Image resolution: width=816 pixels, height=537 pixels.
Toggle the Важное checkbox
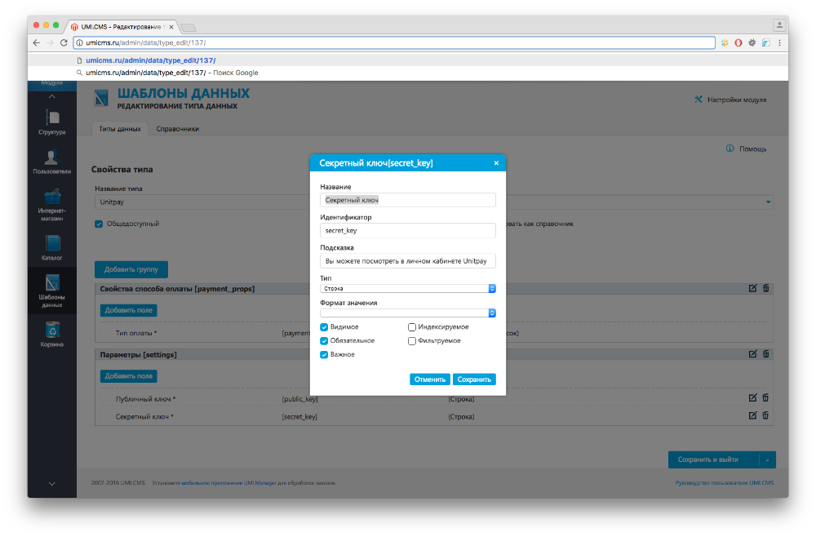coord(325,355)
